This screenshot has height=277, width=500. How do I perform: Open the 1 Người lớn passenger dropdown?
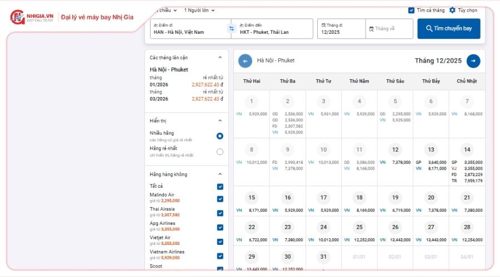pyautogui.click(x=199, y=10)
